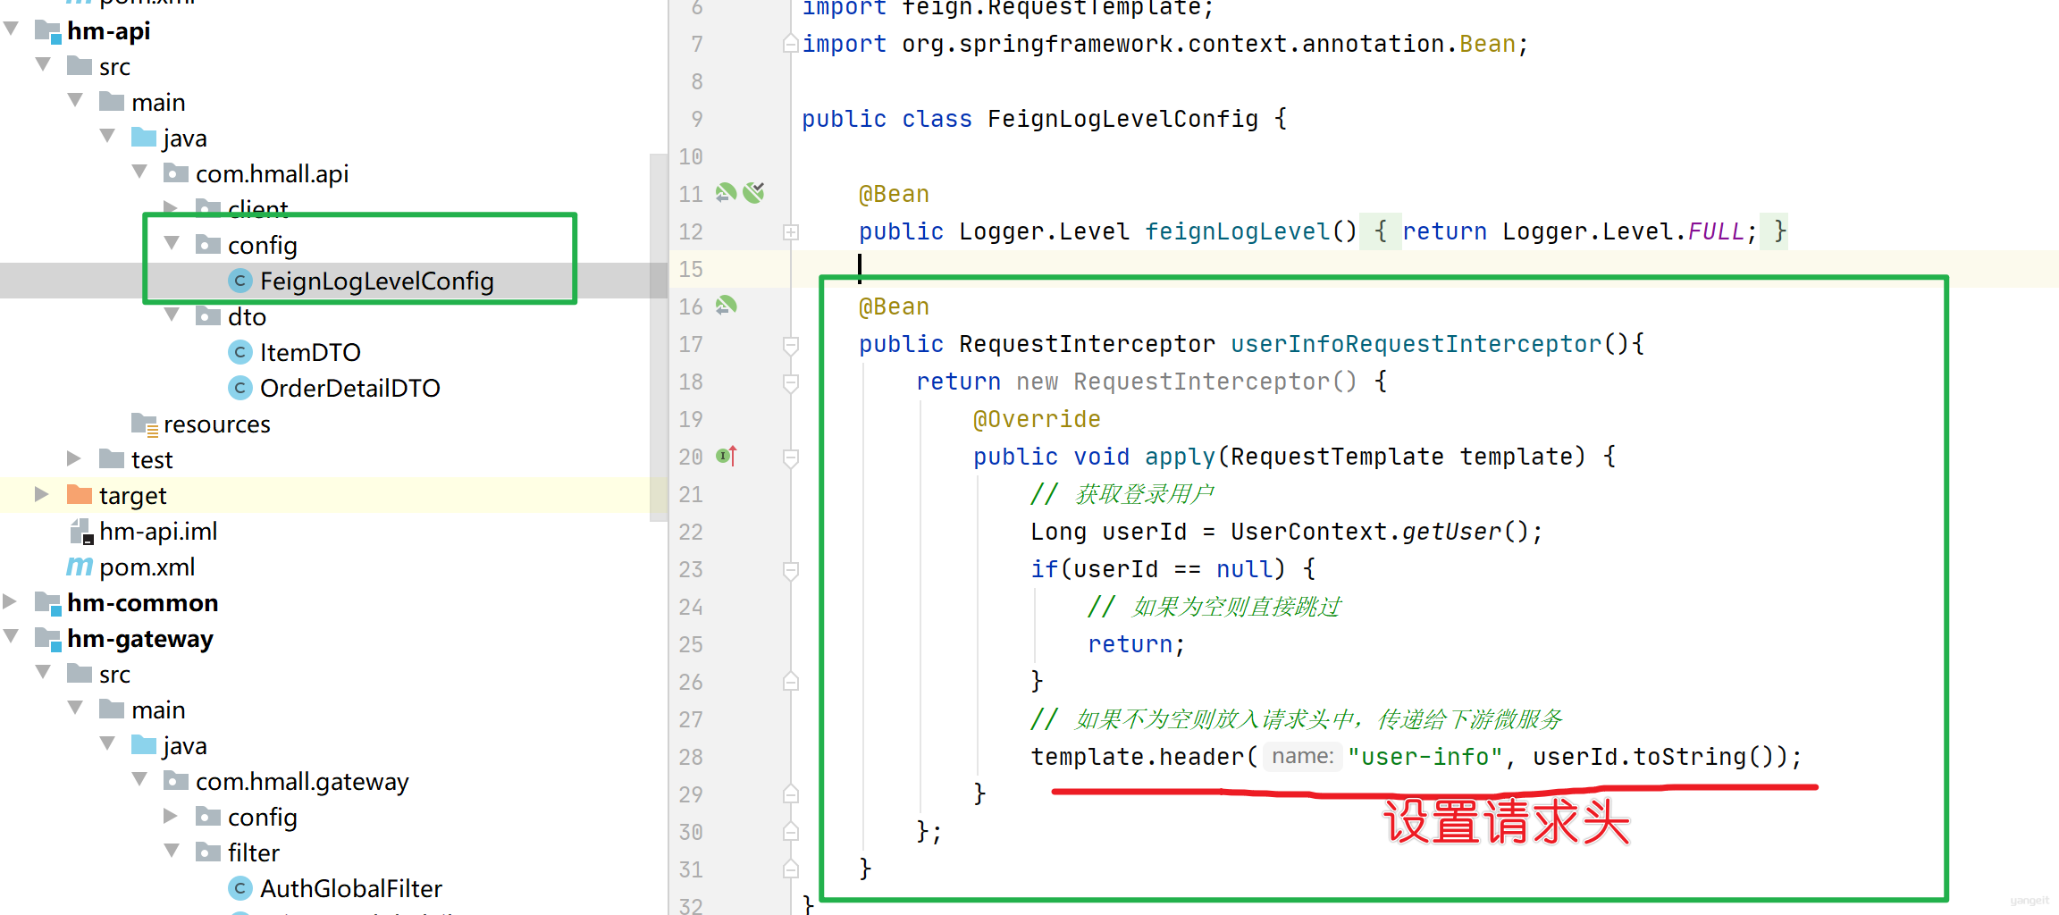Select the dto package folder
Viewport: 2059px width, 915px height.
pyautogui.click(x=247, y=316)
